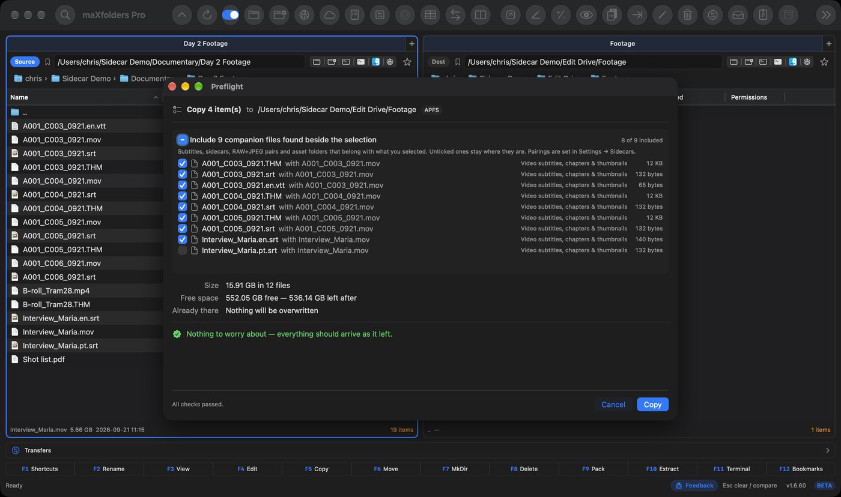Toggle the blue switch in top toolbar
This screenshot has width=841, height=497.
pyautogui.click(x=230, y=15)
